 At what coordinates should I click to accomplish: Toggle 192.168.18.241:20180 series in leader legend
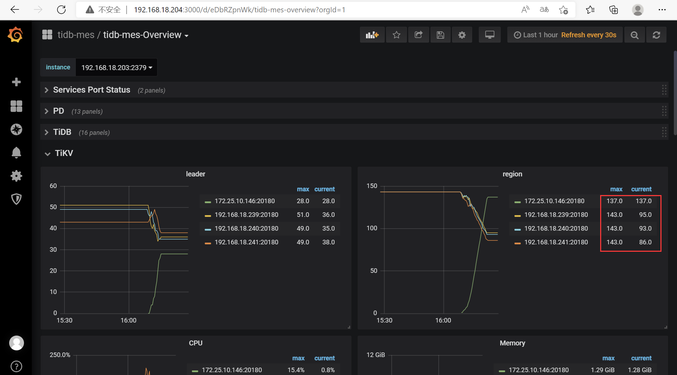(246, 242)
